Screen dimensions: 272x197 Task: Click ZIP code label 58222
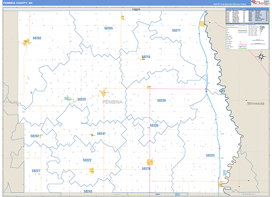[87, 160]
